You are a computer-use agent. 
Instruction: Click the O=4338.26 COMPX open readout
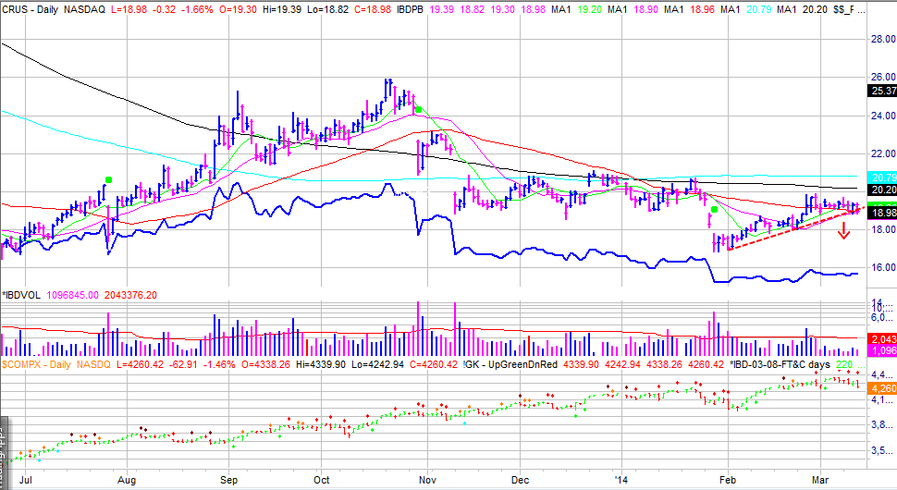click(x=266, y=364)
